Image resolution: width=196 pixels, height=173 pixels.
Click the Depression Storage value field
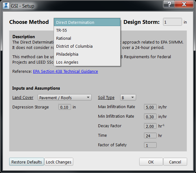click(65, 107)
